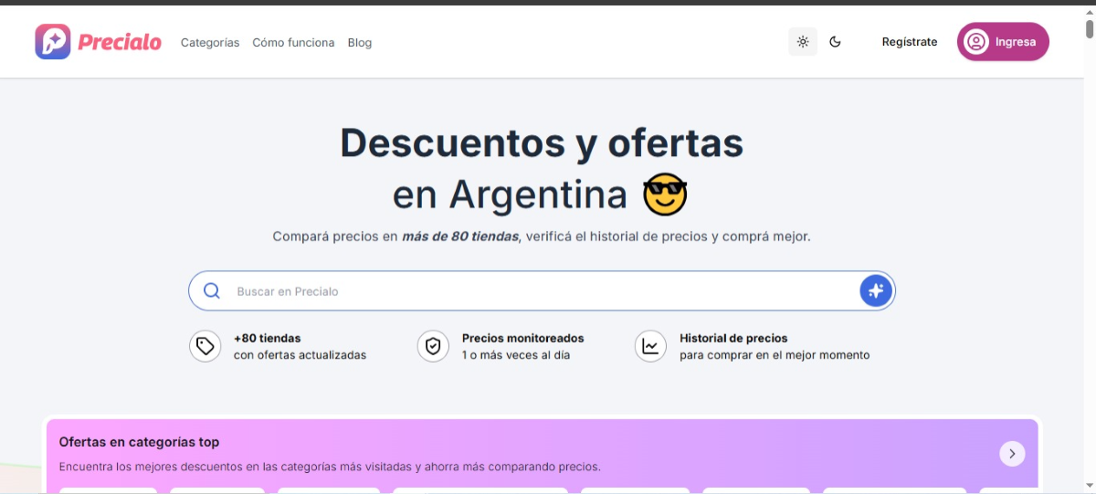The image size is (1096, 494).
Task: Switch to dark theme moon icon
Action: 835,42
